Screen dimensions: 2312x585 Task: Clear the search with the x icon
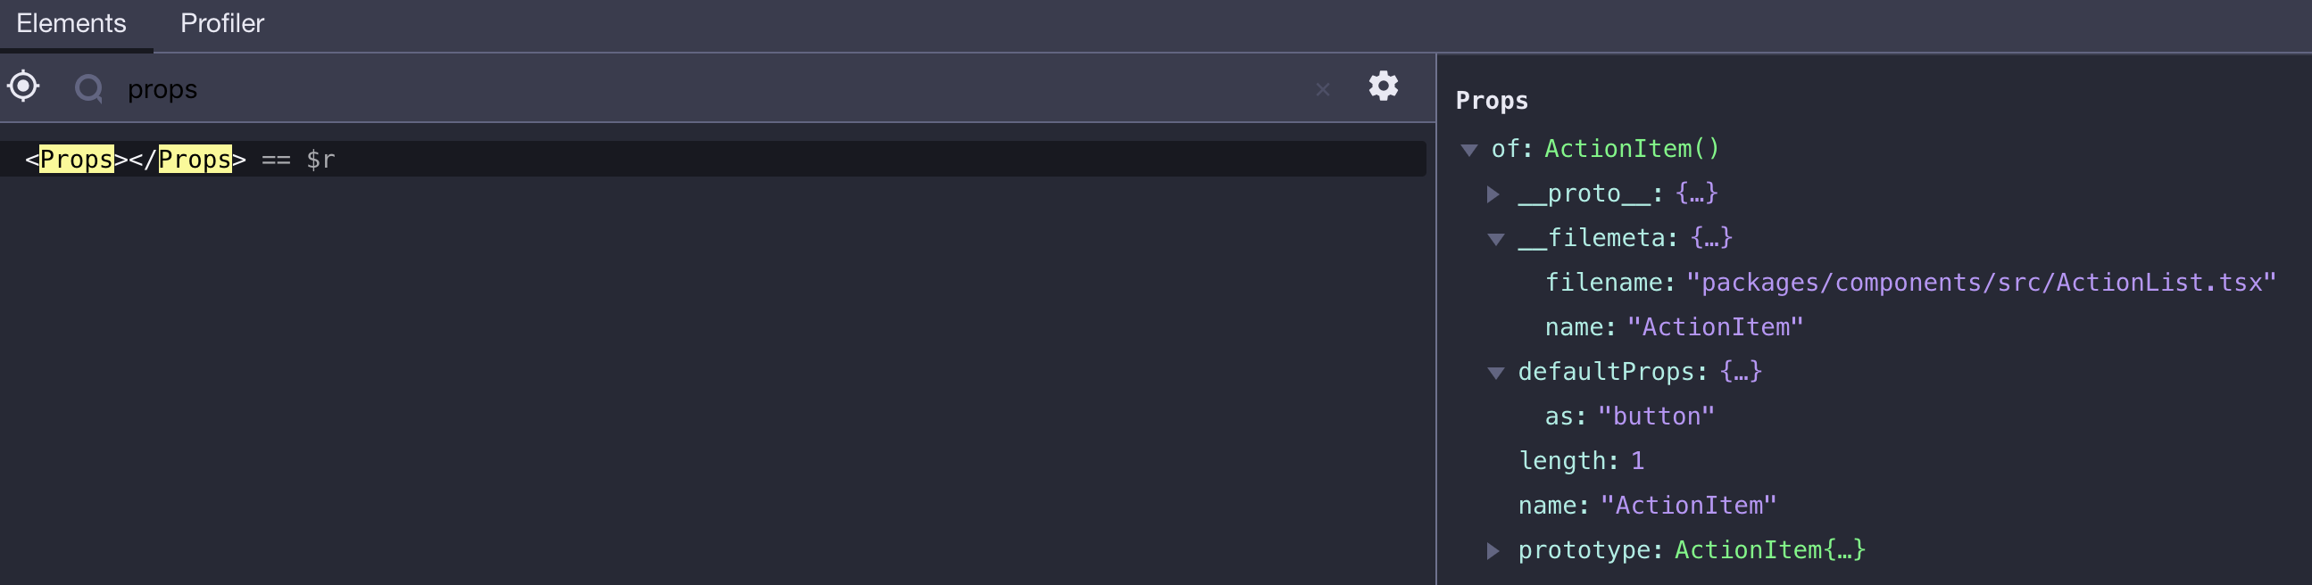(x=1322, y=89)
